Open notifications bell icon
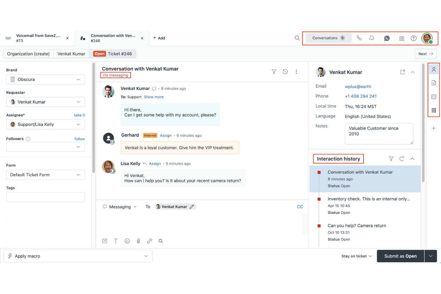The width and height of the screenshot is (441, 294). pos(372,38)
